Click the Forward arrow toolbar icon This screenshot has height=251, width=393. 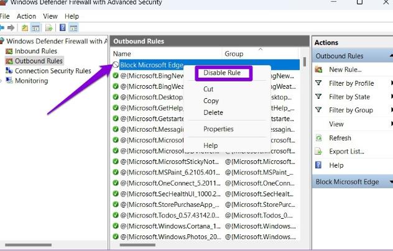tap(11, 27)
